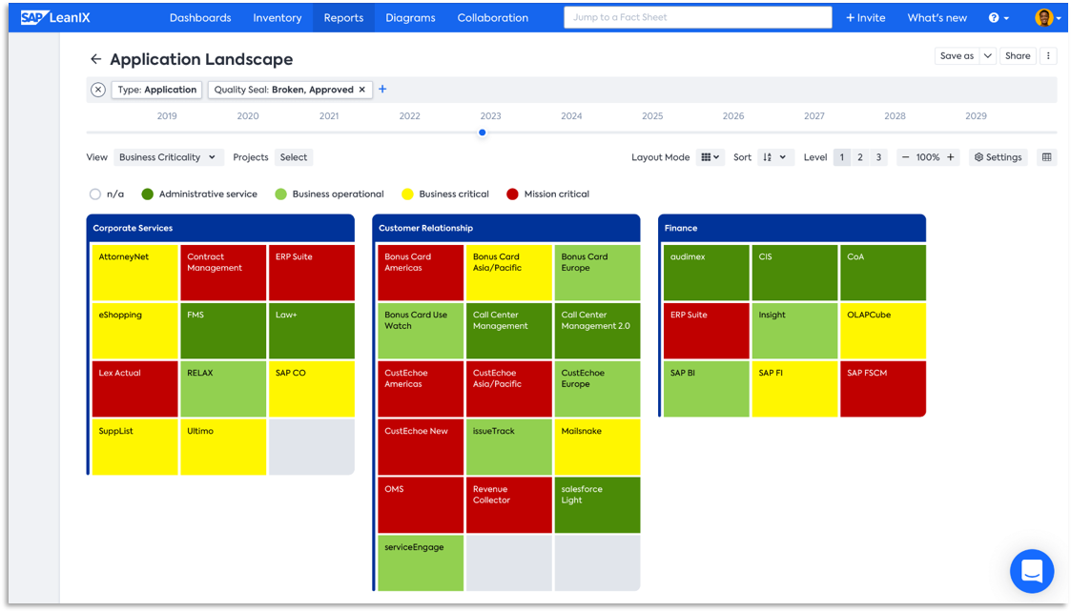Screen dimensions: 1071x612
Task: Expand the Save as dropdown arrow
Action: point(988,55)
